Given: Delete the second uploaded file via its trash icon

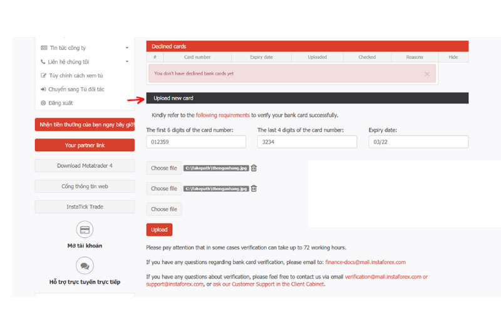Looking at the screenshot, I should tap(254, 189).
